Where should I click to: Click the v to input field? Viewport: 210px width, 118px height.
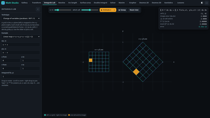(x=31, y=68)
